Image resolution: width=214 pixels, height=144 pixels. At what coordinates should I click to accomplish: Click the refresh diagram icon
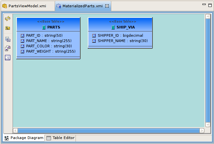point(8,19)
